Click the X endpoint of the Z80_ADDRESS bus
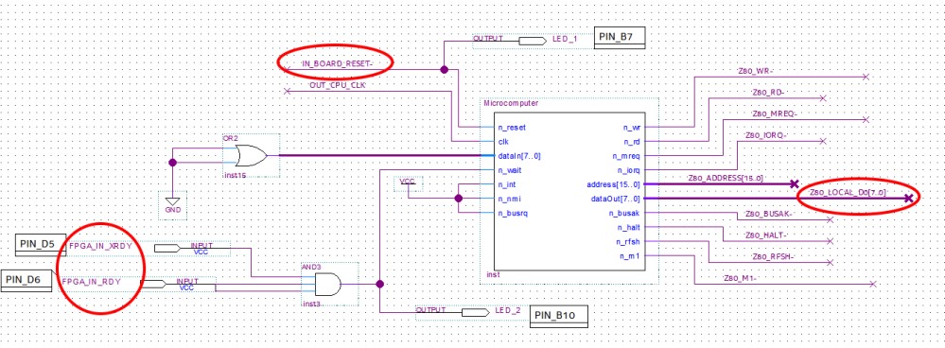 coord(795,183)
